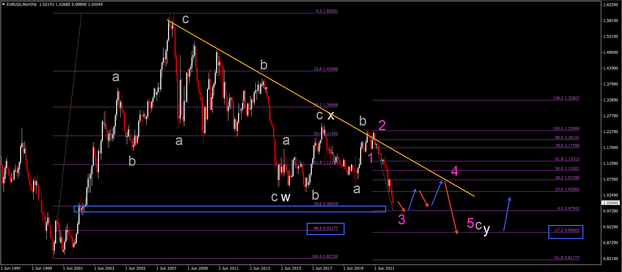Select the long blue horizontal support rectangle
Viewport: 622px width, 272px height.
pos(230,209)
